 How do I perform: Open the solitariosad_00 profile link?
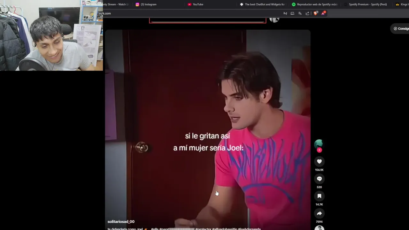click(x=121, y=221)
